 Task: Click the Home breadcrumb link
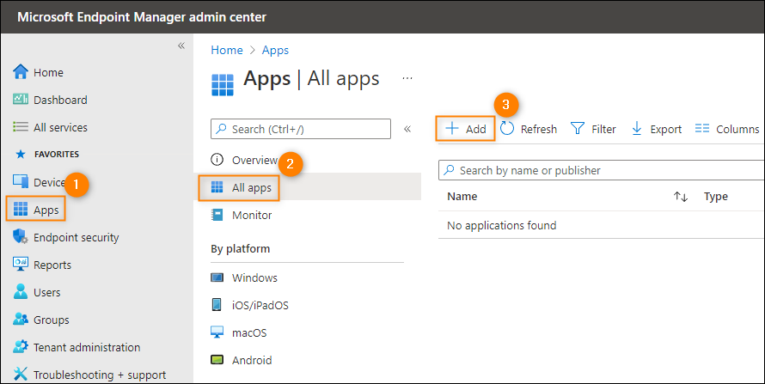point(227,50)
